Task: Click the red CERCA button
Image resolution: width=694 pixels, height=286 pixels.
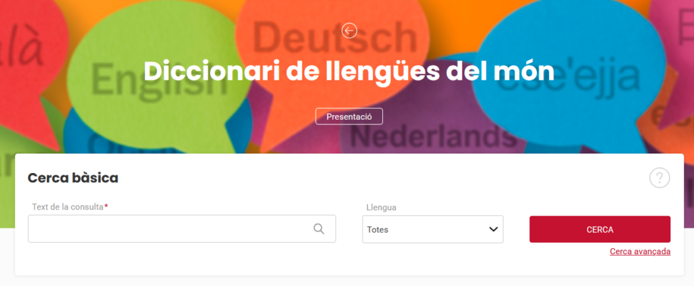Action: (x=600, y=229)
